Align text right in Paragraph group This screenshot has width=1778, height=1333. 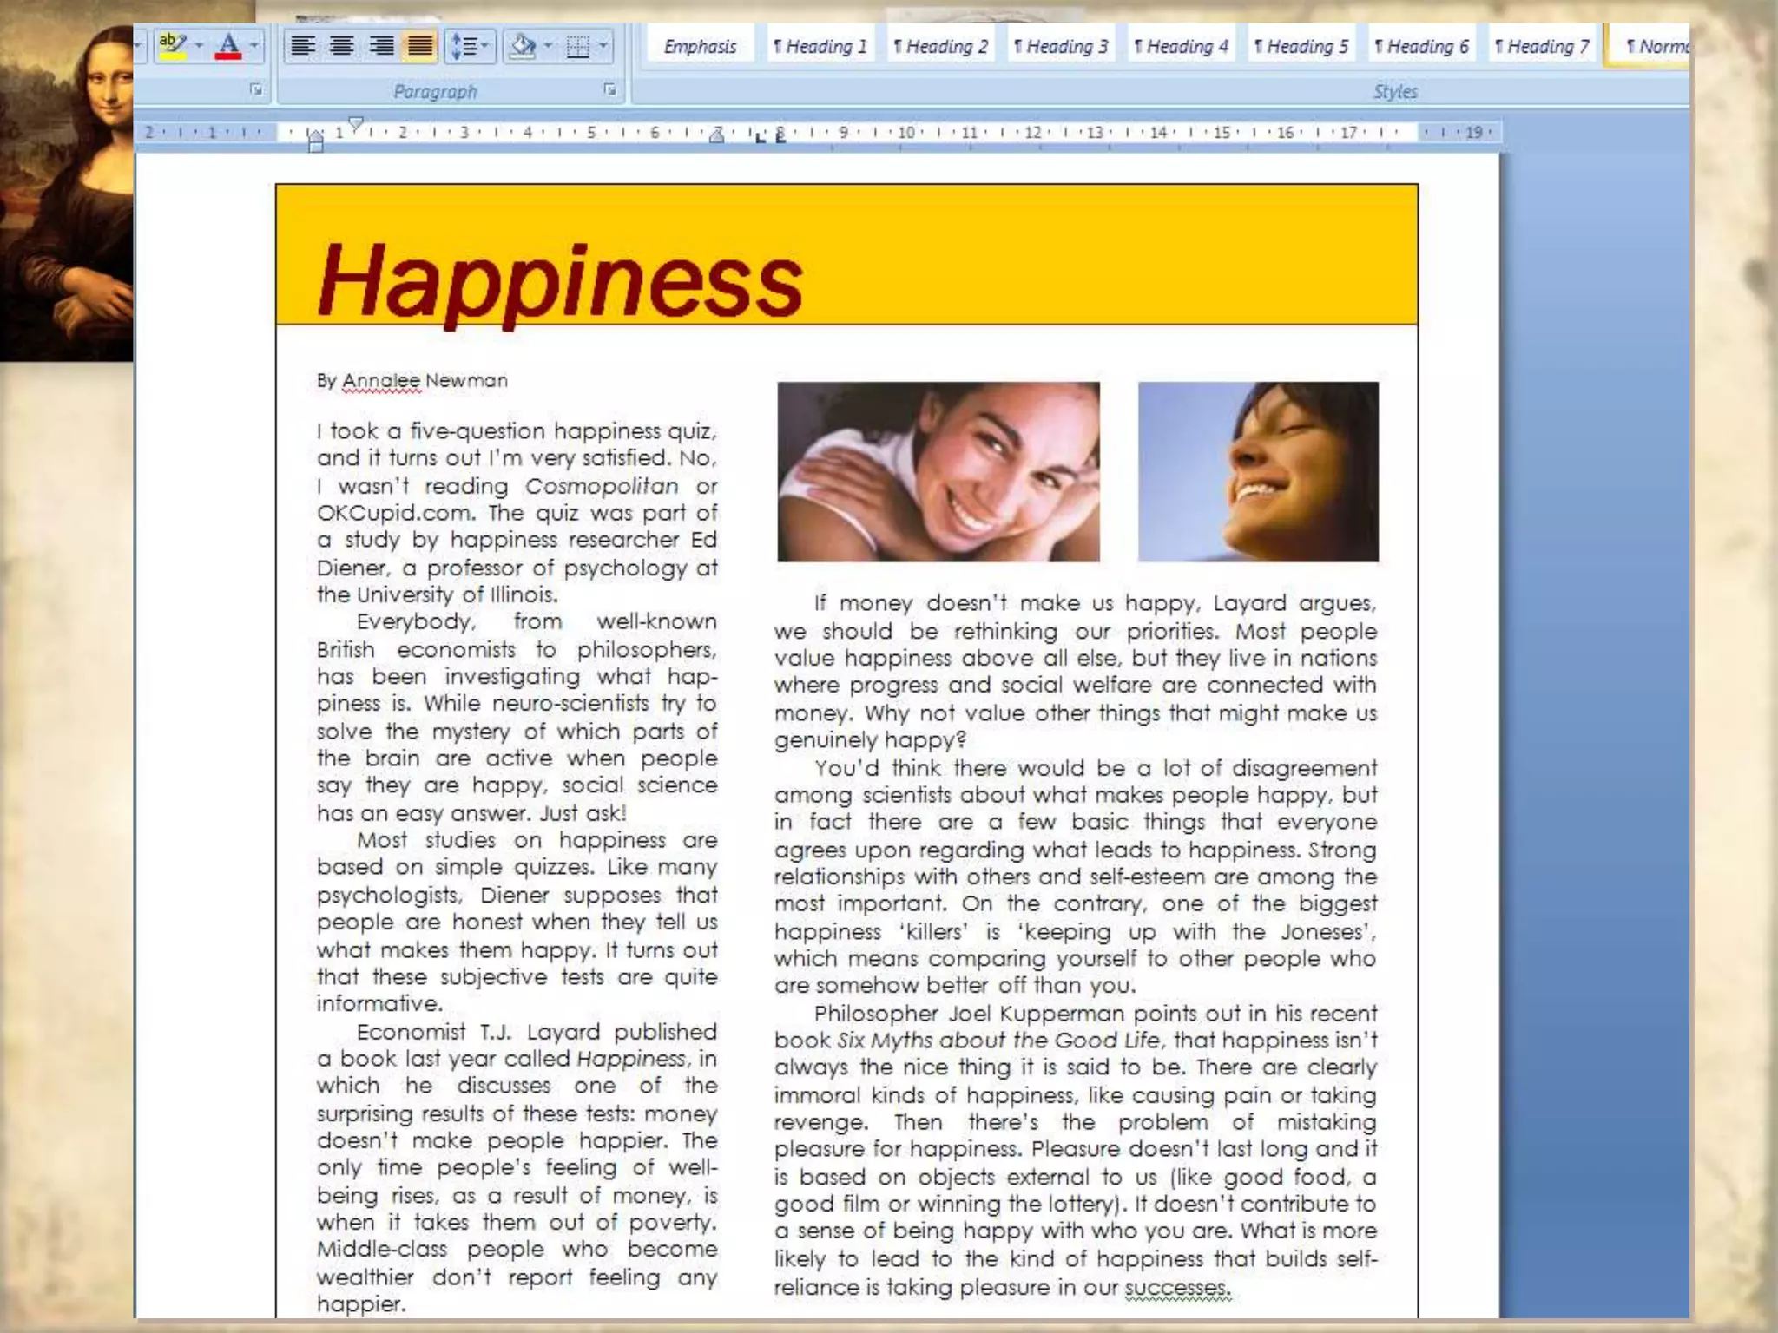[381, 45]
